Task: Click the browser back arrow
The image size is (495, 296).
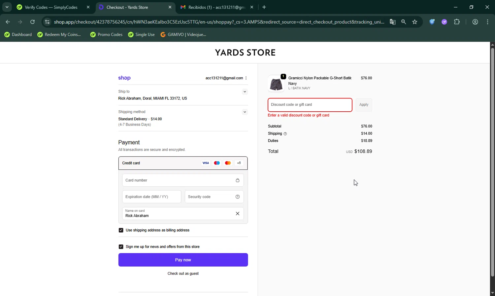Action: point(8,22)
